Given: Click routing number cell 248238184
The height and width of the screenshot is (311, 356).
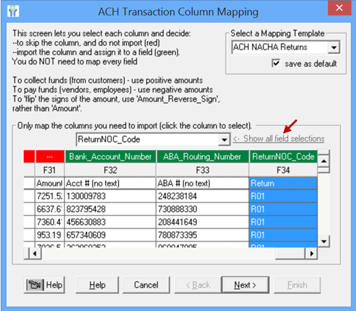Looking at the screenshot, I should pos(202,196).
